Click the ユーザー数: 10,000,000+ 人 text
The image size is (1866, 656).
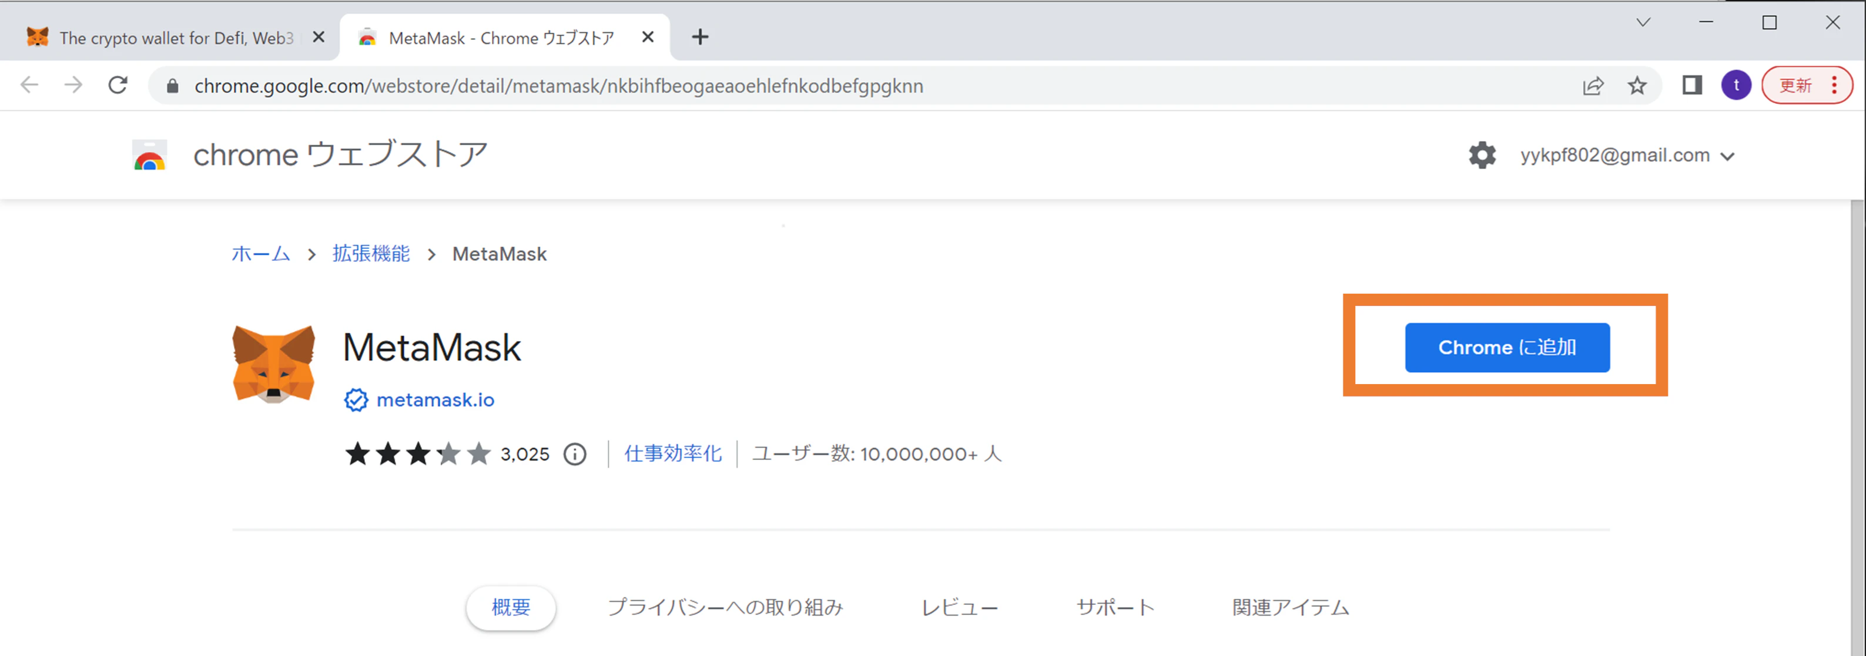(x=876, y=454)
